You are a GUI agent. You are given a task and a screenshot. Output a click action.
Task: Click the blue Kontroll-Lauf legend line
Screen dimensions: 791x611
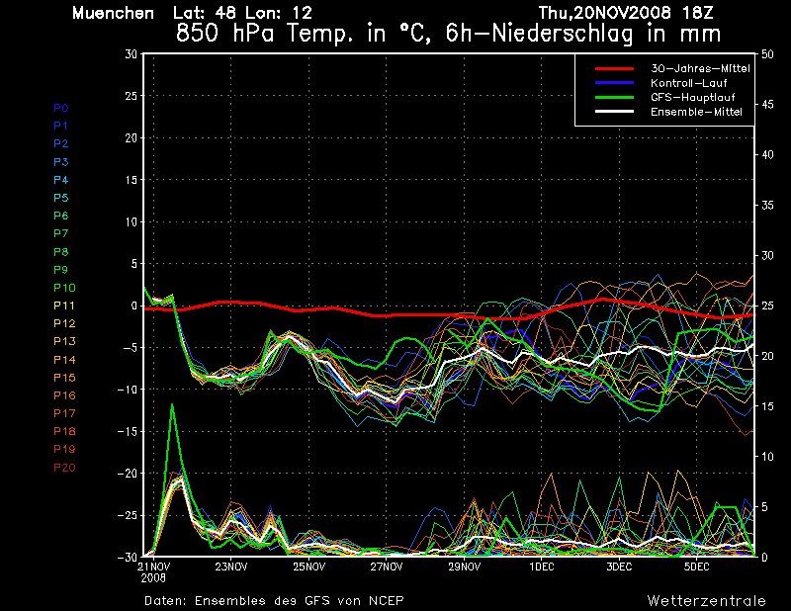(614, 83)
